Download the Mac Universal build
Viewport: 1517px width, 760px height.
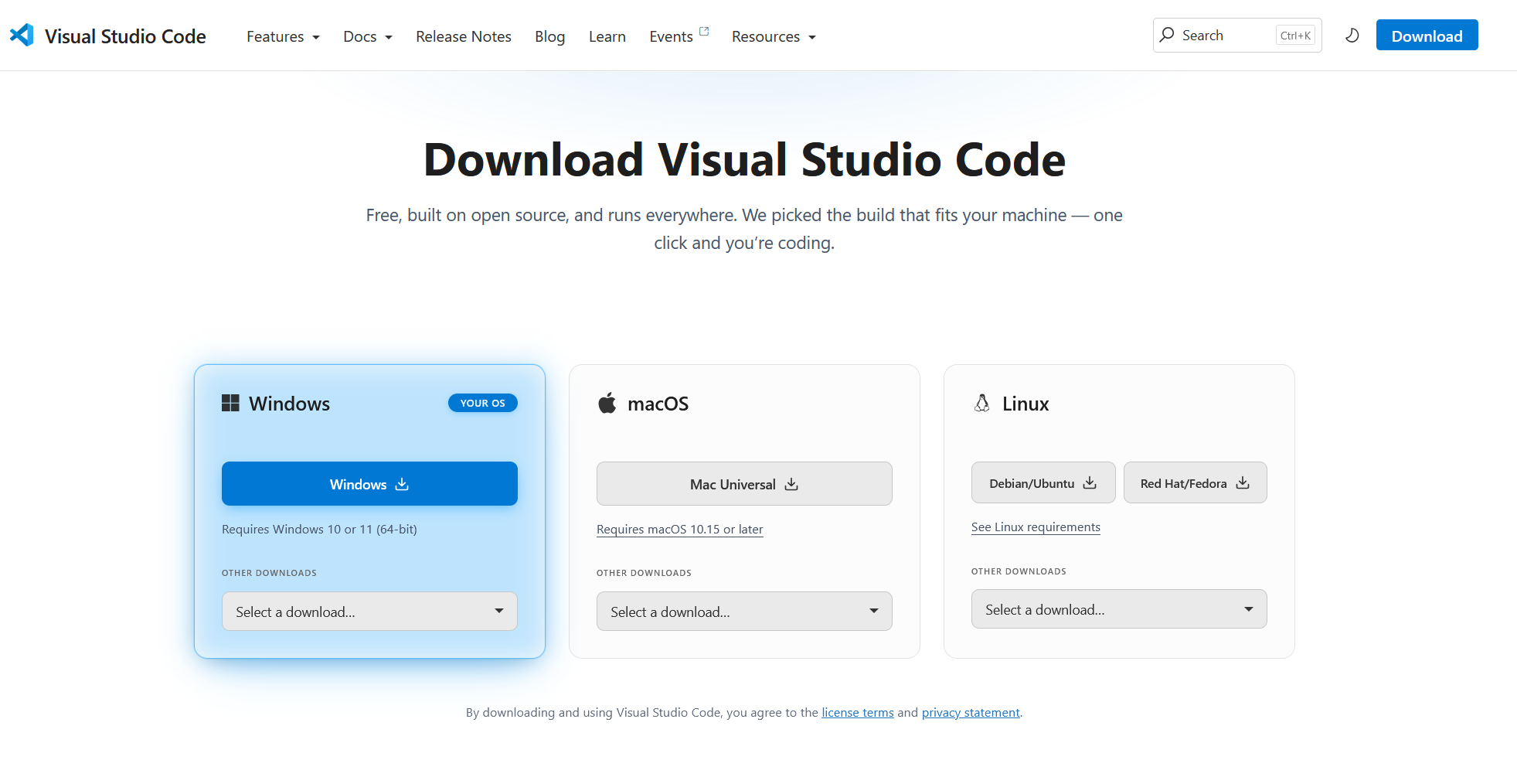click(x=744, y=484)
